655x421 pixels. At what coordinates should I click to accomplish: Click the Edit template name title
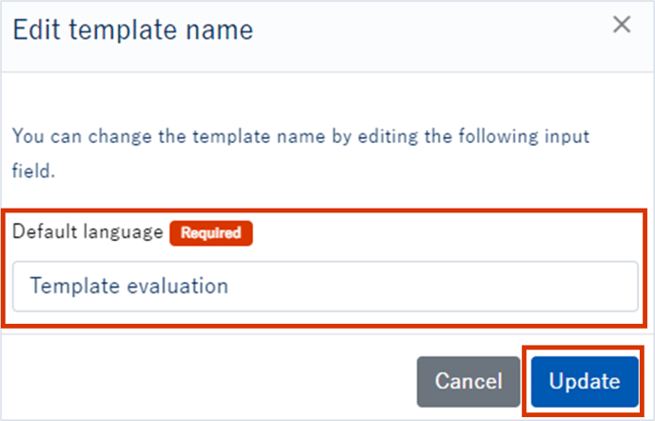pyautogui.click(x=132, y=30)
